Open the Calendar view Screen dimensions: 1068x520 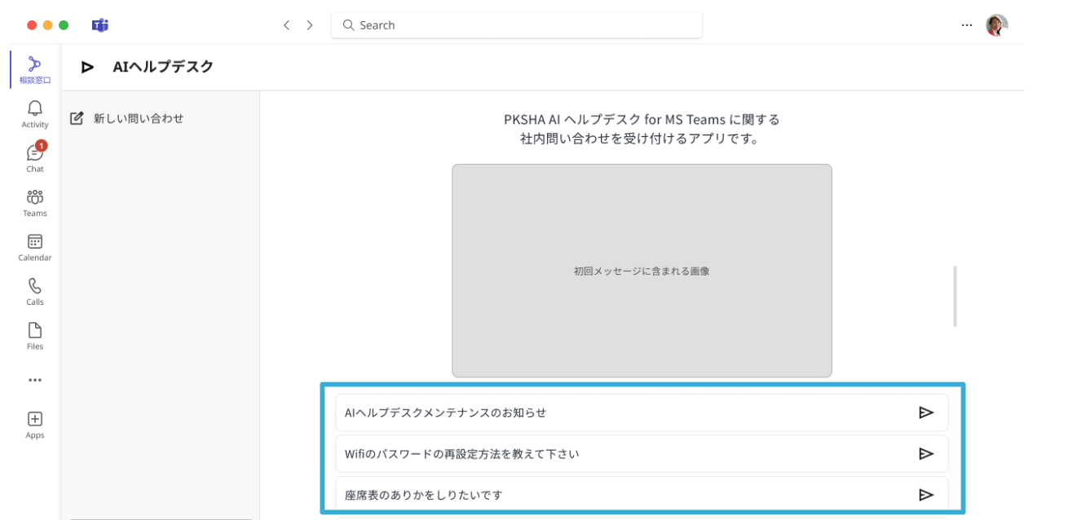[x=35, y=247]
